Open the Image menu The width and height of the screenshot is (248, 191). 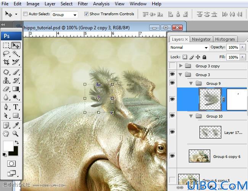pyautogui.click(x=33, y=4)
